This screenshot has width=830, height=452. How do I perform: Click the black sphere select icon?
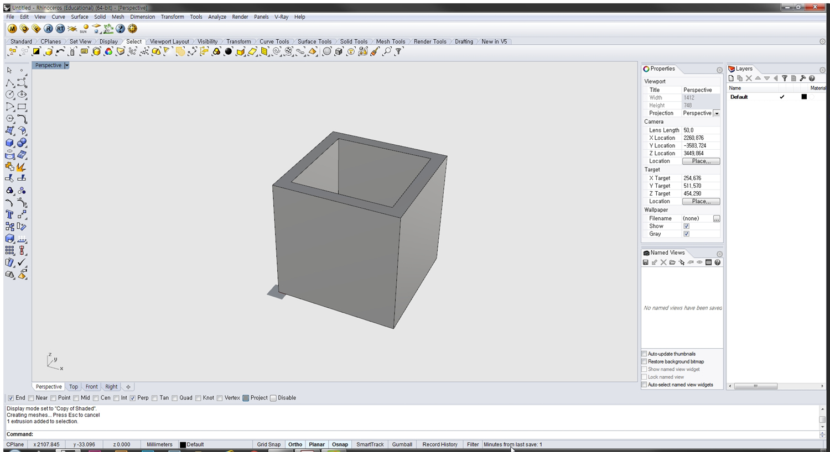coord(228,51)
